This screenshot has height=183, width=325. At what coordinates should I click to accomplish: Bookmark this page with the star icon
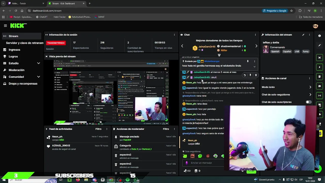point(291,11)
